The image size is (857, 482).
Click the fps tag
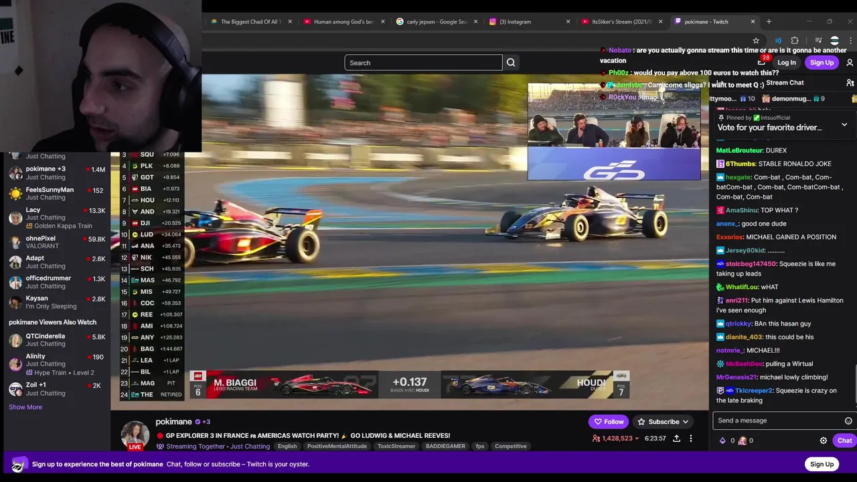coord(480,447)
